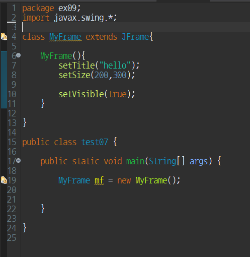Click the warning marker on line 4

pos(4,37)
